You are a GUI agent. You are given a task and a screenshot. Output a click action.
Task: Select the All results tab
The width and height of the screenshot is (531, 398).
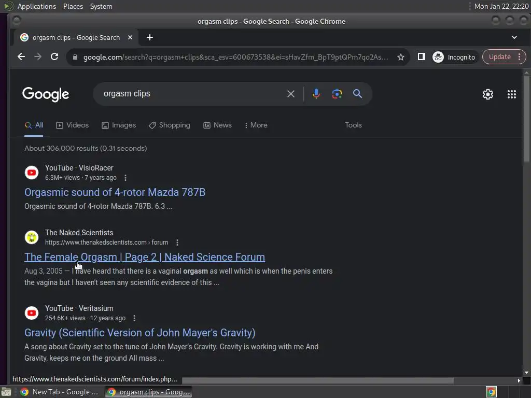click(34, 125)
